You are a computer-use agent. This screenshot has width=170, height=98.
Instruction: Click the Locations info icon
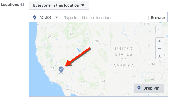point(22,5)
